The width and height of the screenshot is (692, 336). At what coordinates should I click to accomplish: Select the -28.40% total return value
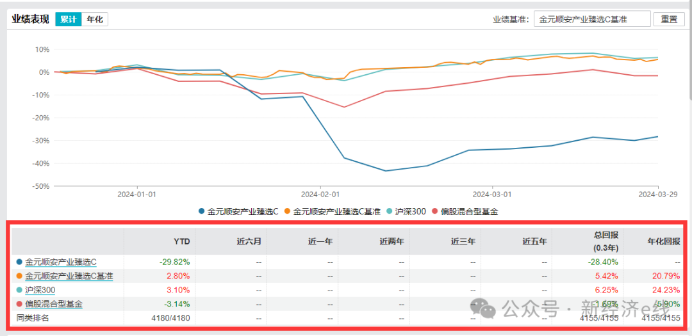pos(604,262)
